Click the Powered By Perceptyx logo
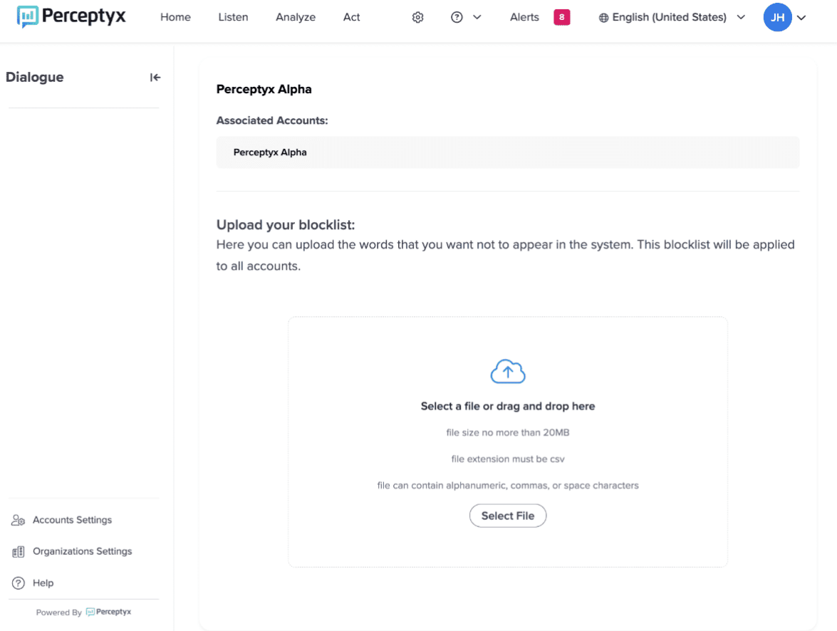The width and height of the screenshot is (837, 631). (x=108, y=612)
